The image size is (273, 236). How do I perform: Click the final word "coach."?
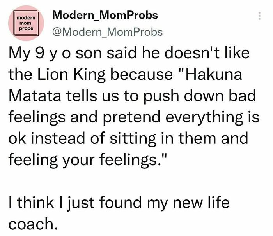click(x=33, y=224)
